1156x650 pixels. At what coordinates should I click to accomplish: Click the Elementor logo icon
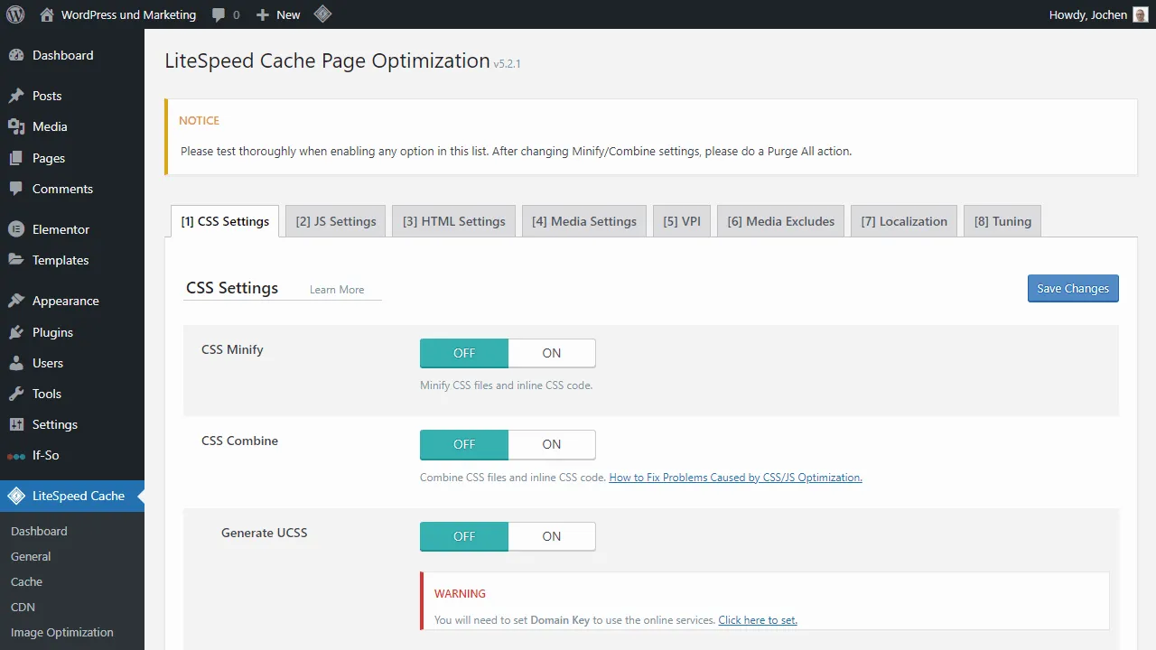click(16, 229)
